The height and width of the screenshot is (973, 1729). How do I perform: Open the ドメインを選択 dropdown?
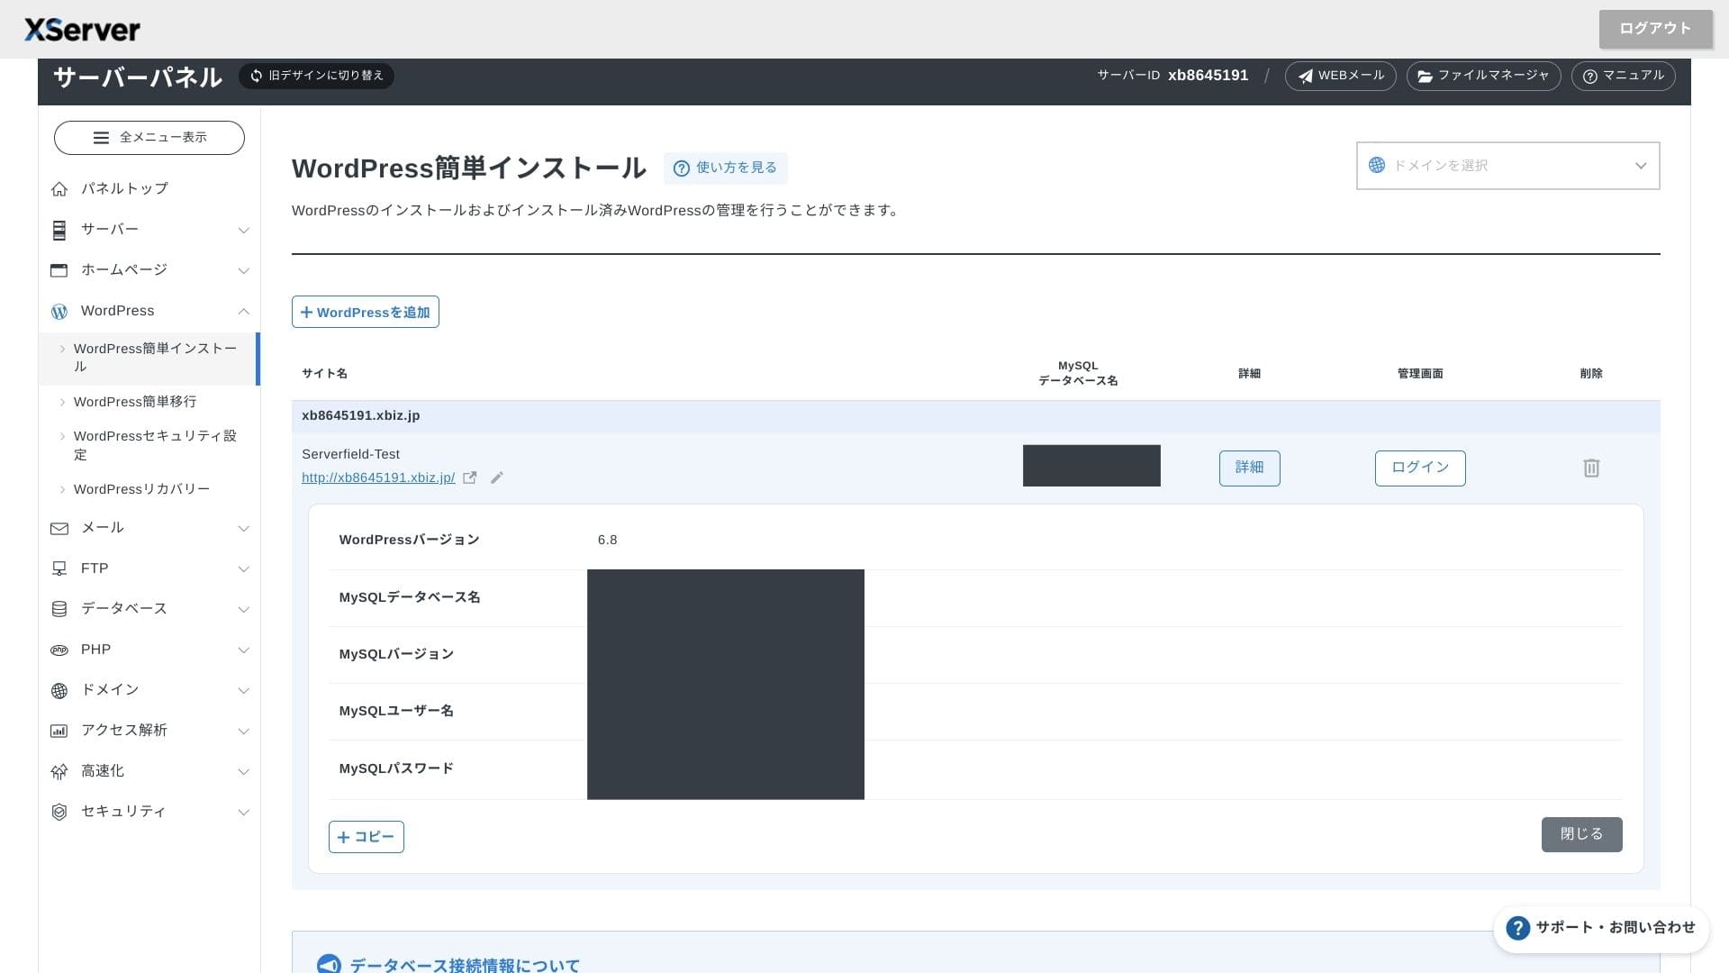click(1508, 166)
